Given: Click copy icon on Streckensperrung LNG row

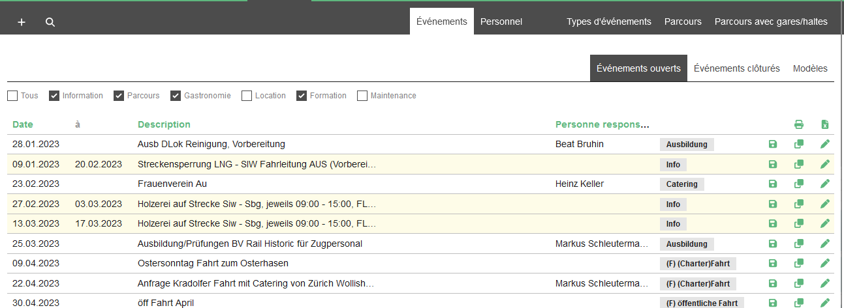Looking at the screenshot, I should [798, 165].
